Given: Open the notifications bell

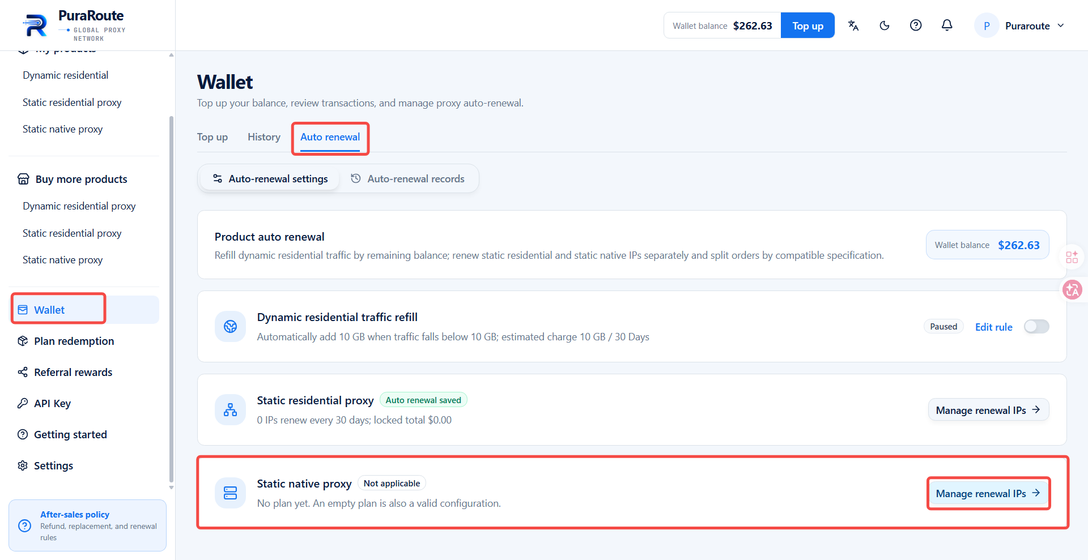Looking at the screenshot, I should click(x=947, y=25).
